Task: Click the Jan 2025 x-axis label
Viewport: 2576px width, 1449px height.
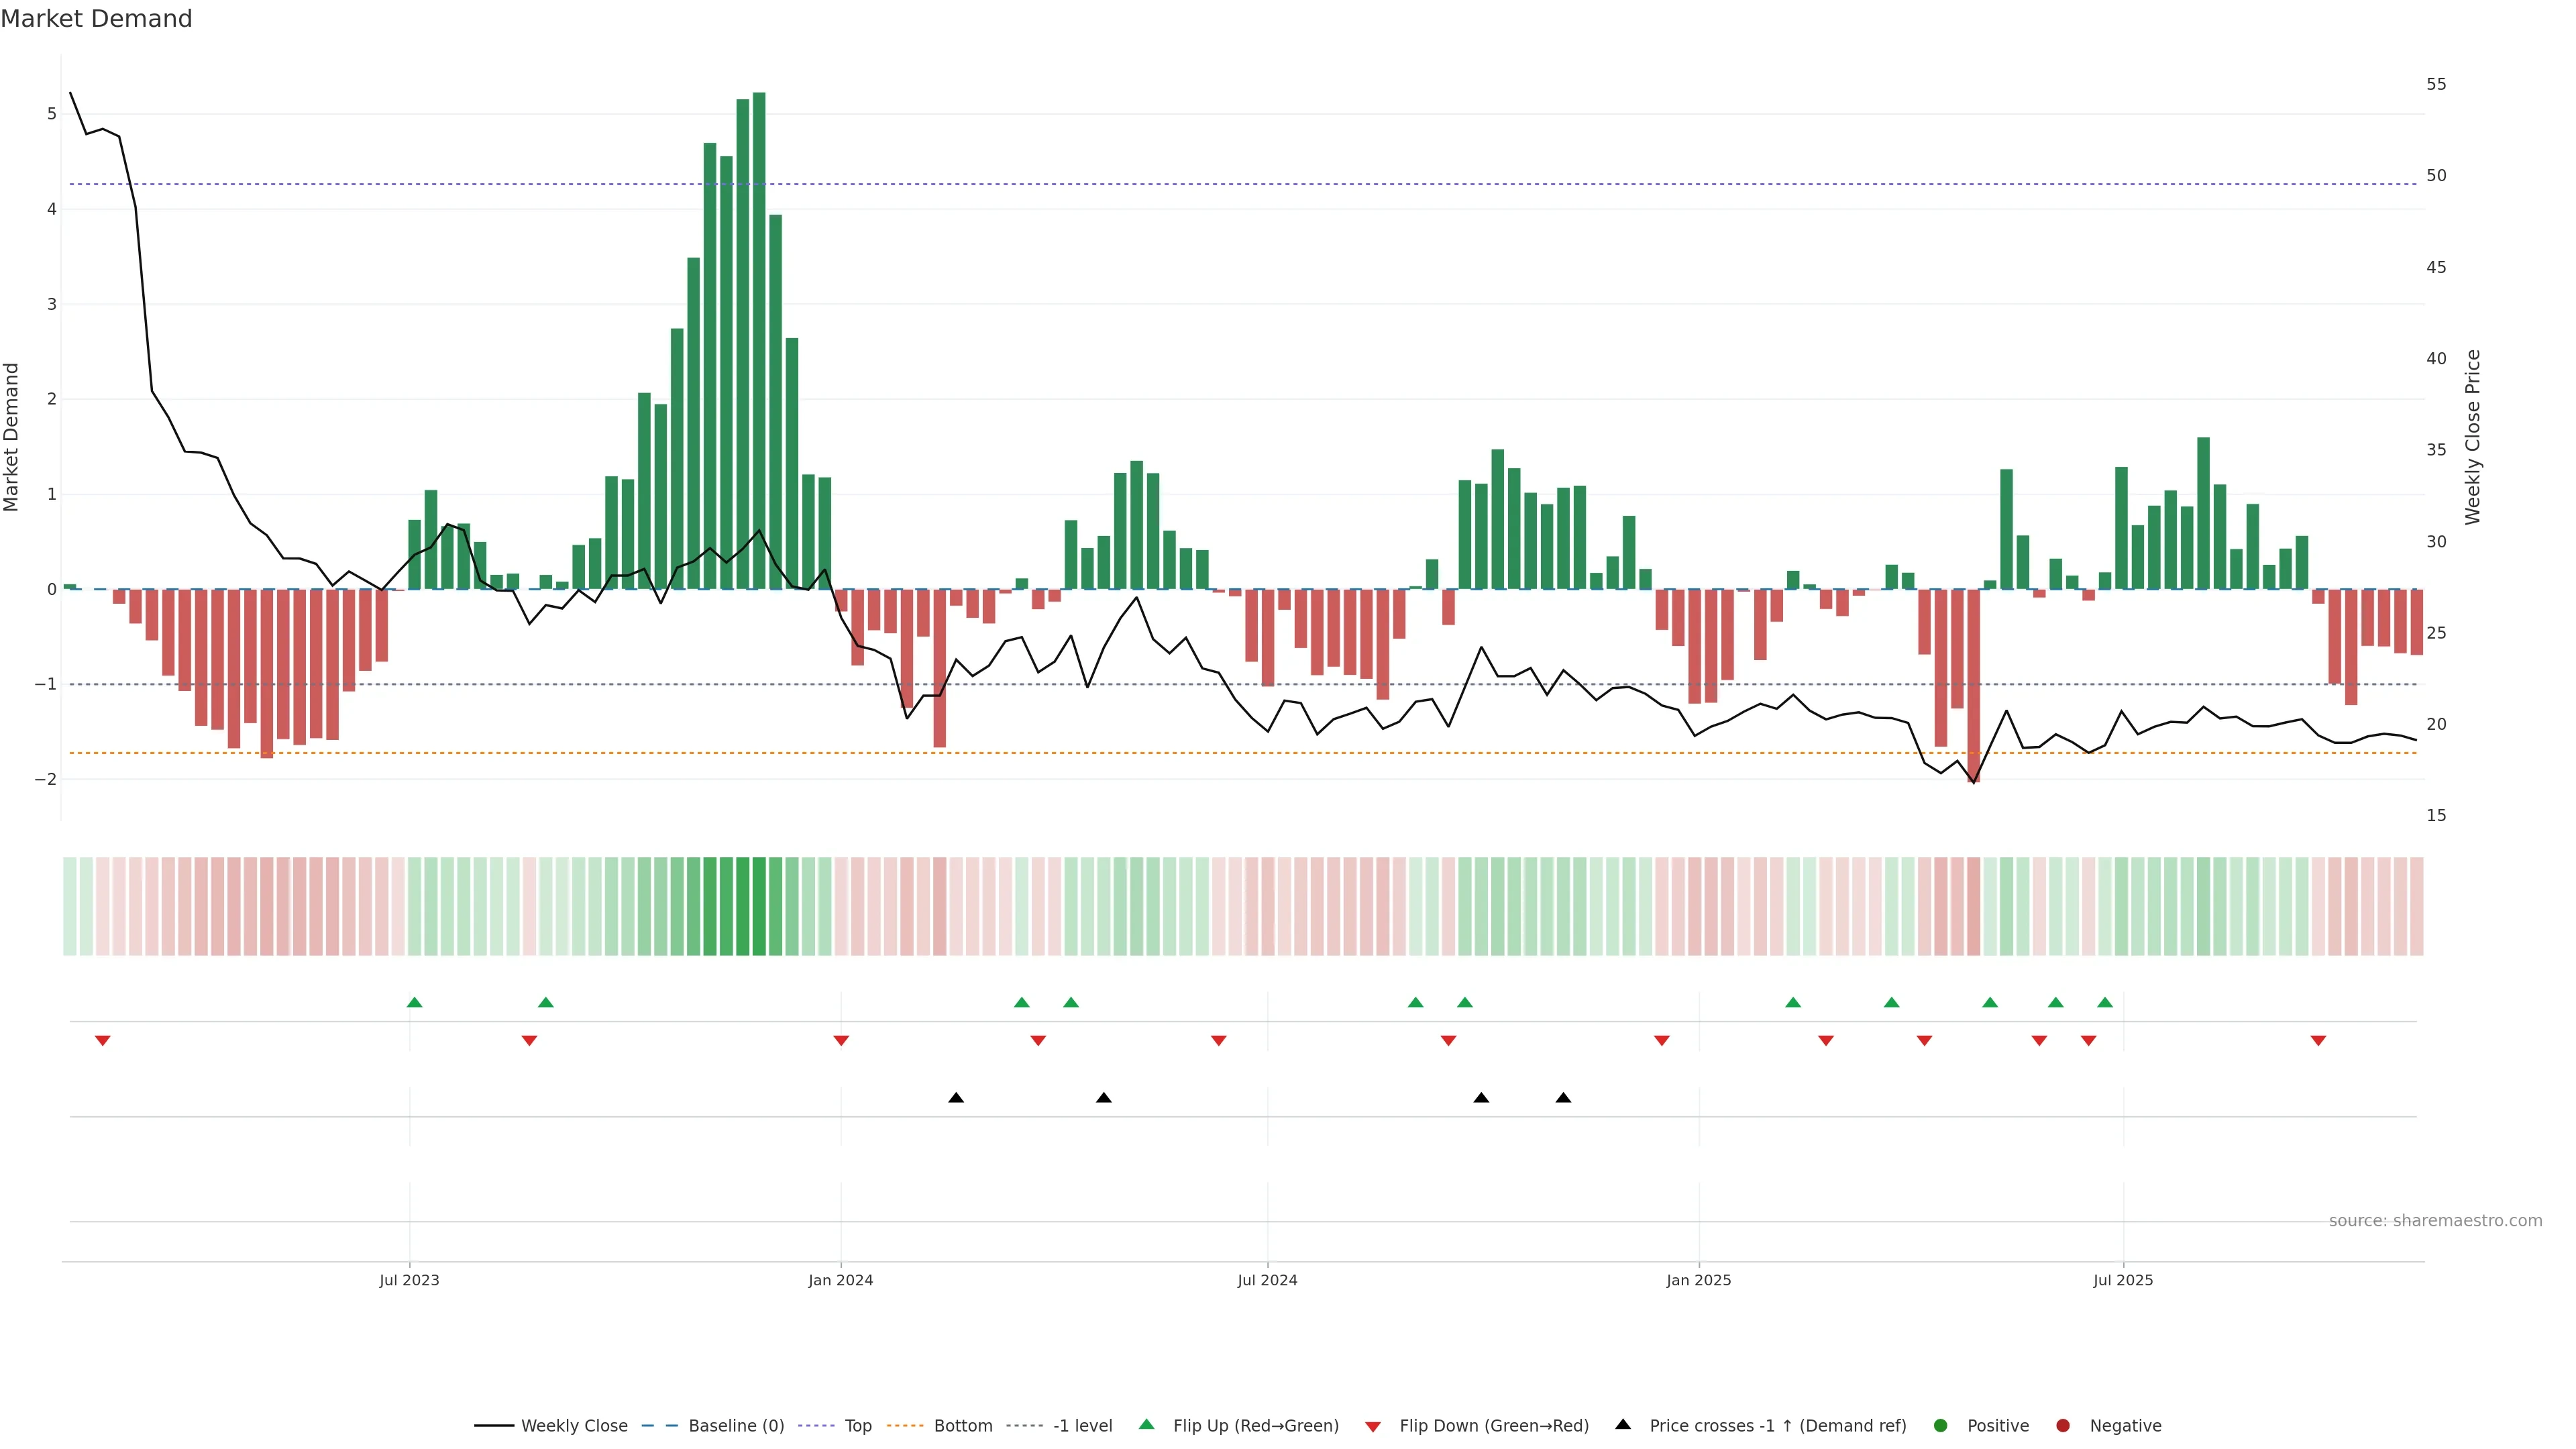Action: [1698, 1280]
